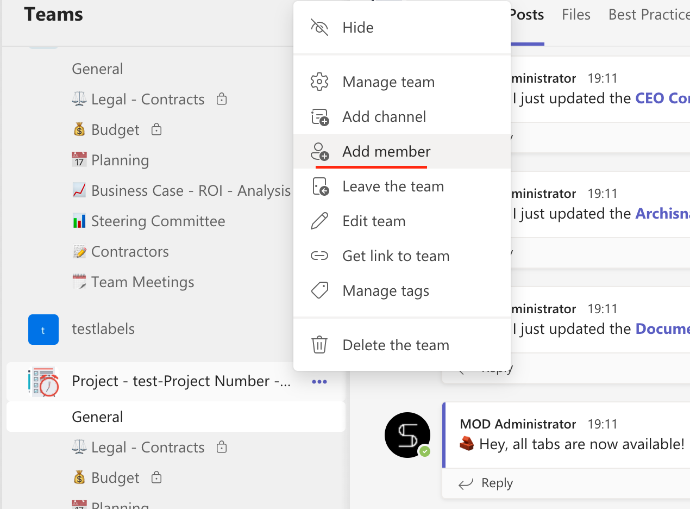Click the Leave the team icon

pyautogui.click(x=319, y=187)
